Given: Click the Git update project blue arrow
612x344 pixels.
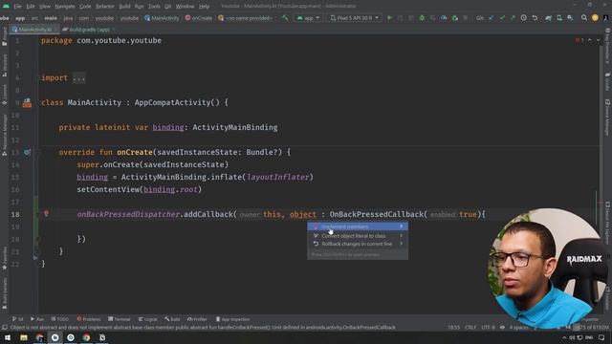Looking at the screenshot, I should (x=492, y=18).
